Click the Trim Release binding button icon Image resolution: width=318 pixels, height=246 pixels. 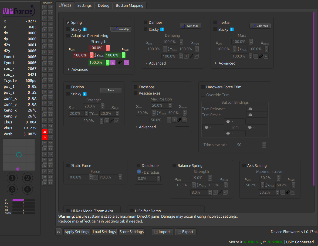click(x=250, y=109)
